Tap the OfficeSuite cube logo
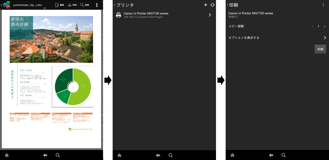Image resolution: width=329 pixels, height=160 pixels. (x=6, y=5)
